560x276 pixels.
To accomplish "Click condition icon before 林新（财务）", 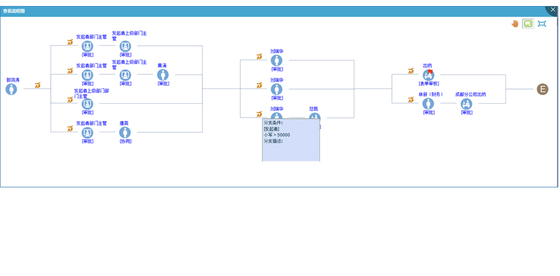I will point(411,100).
